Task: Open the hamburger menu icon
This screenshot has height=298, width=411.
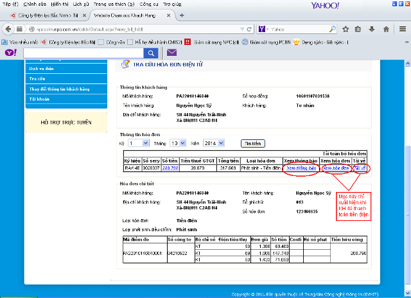Action: (401, 29)
